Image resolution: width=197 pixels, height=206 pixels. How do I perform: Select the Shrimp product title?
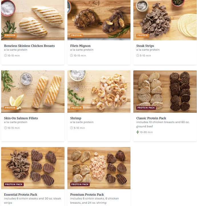[x=76, y=118]
